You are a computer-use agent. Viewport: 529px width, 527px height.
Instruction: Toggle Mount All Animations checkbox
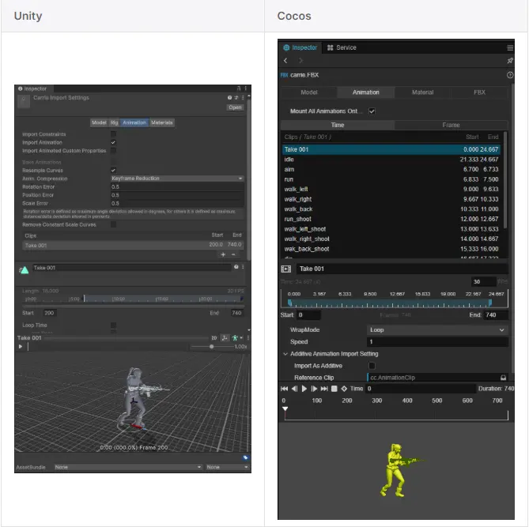pos(372,111)
